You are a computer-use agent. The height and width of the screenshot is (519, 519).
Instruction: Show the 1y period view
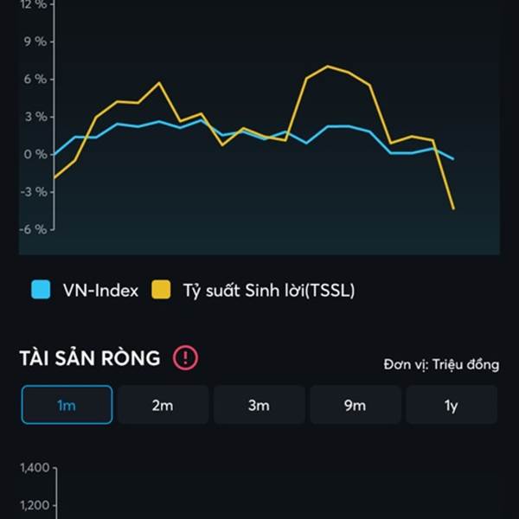click(x=451, y=405)
